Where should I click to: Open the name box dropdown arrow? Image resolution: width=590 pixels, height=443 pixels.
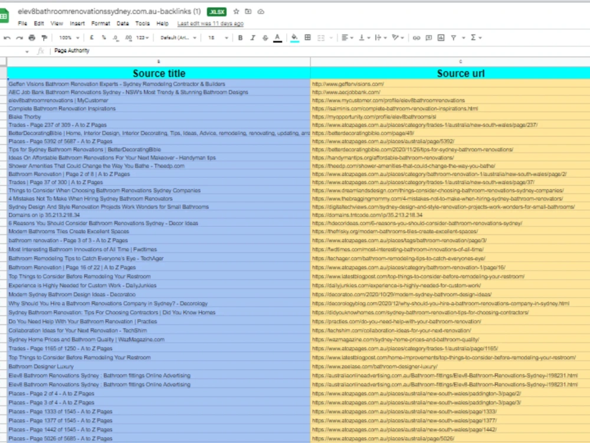[27, 51]
